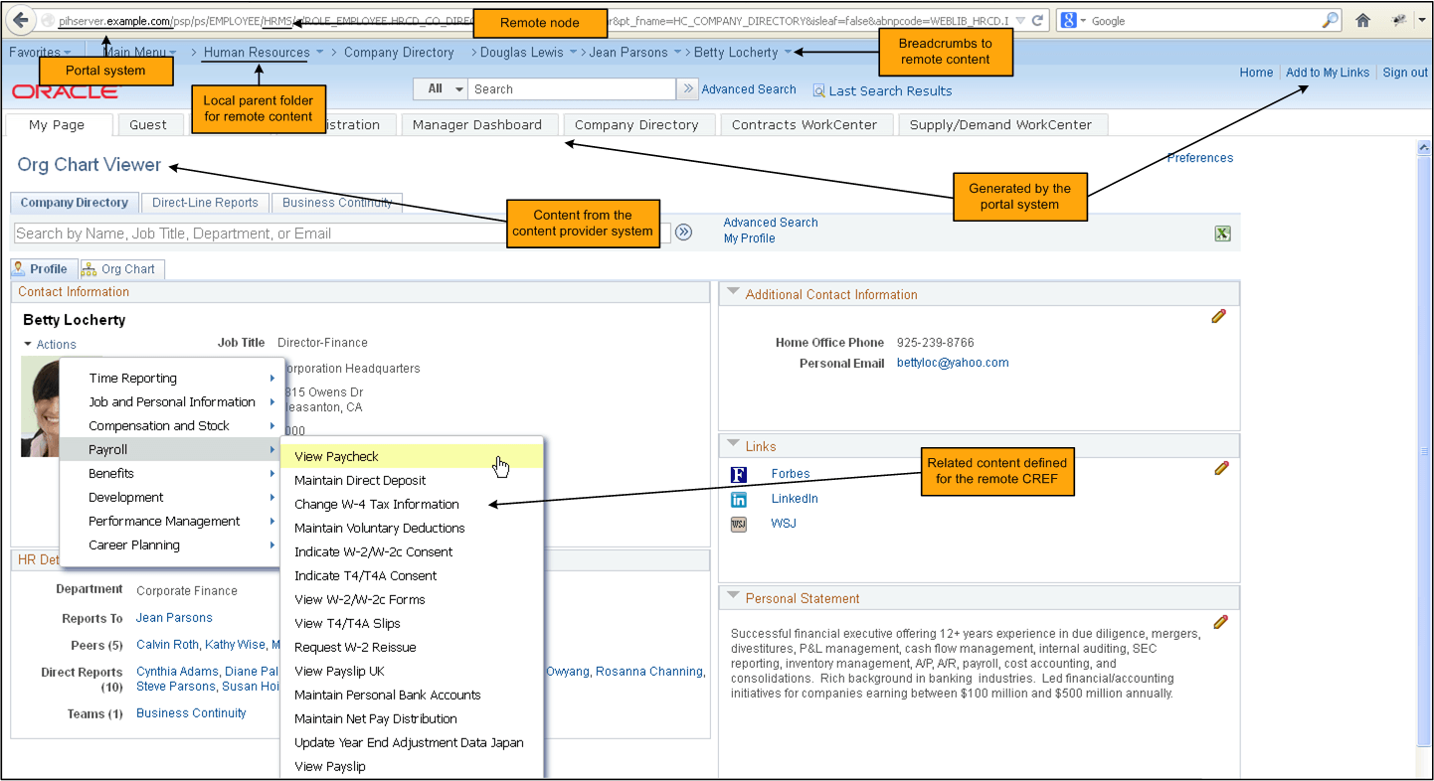
Task: Open the All search scope dropdown
Action: 439,88
